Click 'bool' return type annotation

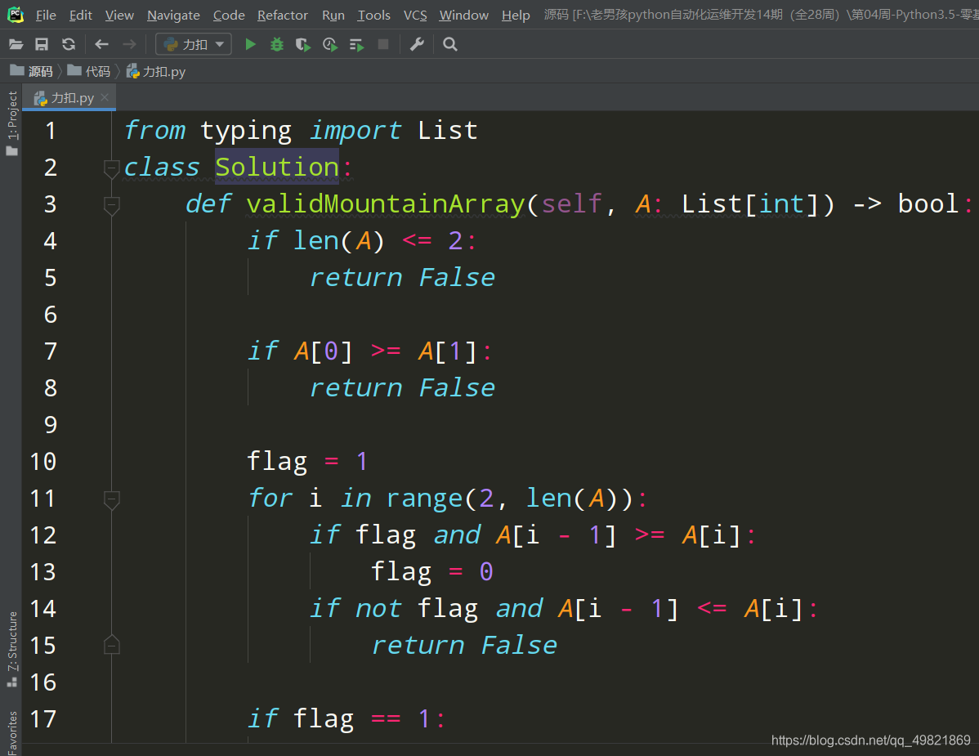928,204
